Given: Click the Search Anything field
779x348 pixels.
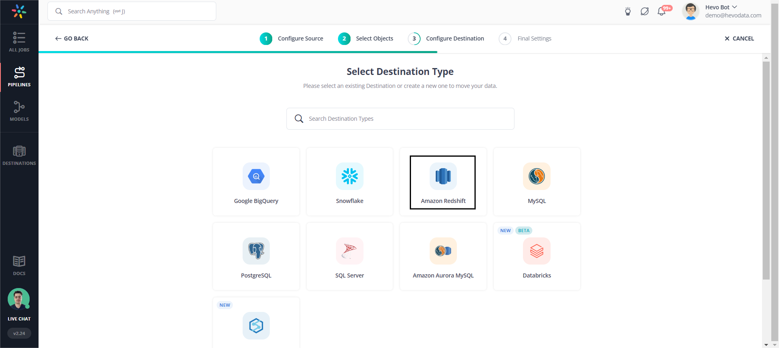Looking at the screenshot, I should (x=132, y=11).
